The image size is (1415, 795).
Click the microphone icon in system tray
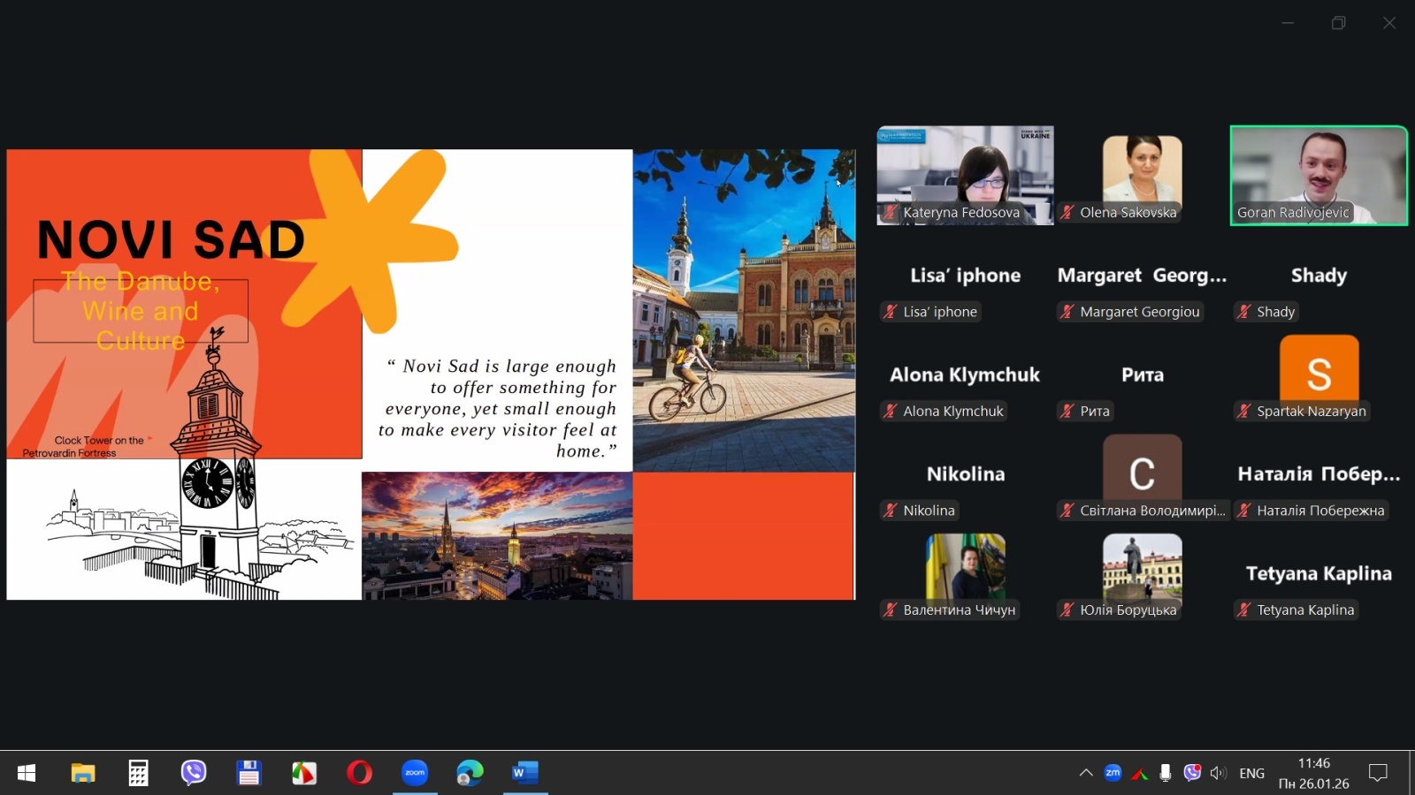[1165, 773]
